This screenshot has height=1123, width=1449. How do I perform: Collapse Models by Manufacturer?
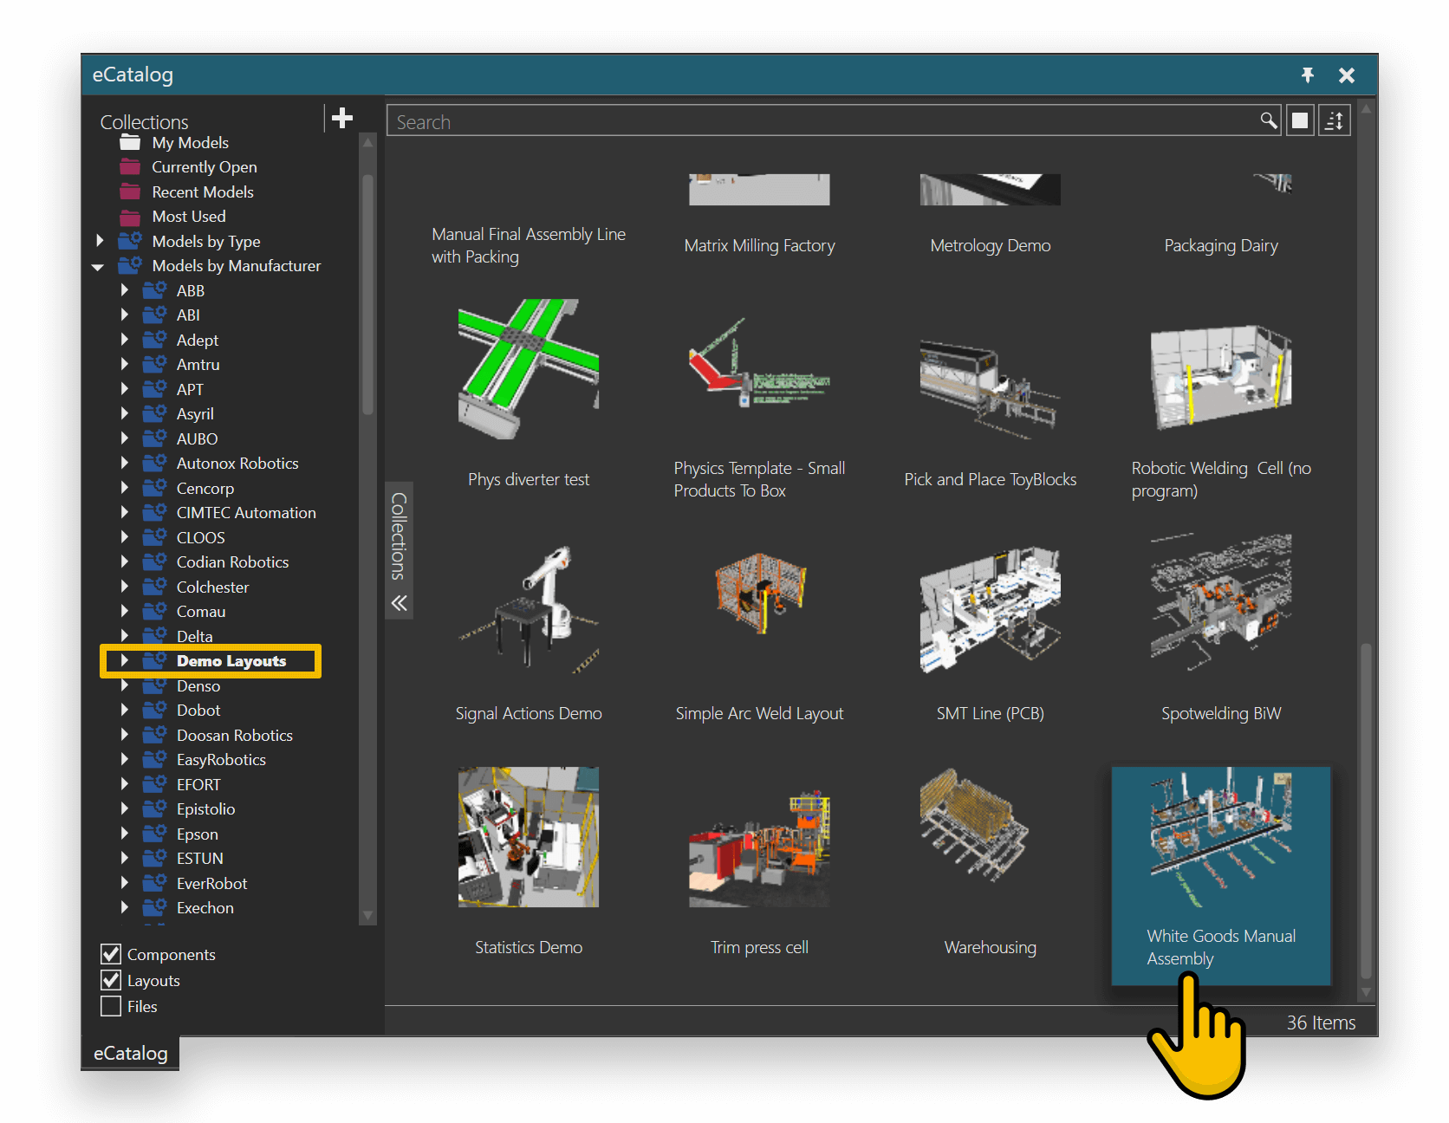click(98, 266)
